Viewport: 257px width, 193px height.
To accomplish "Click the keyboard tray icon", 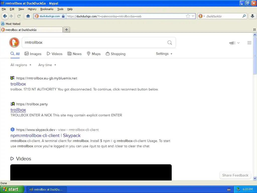I will coord(229,189).
